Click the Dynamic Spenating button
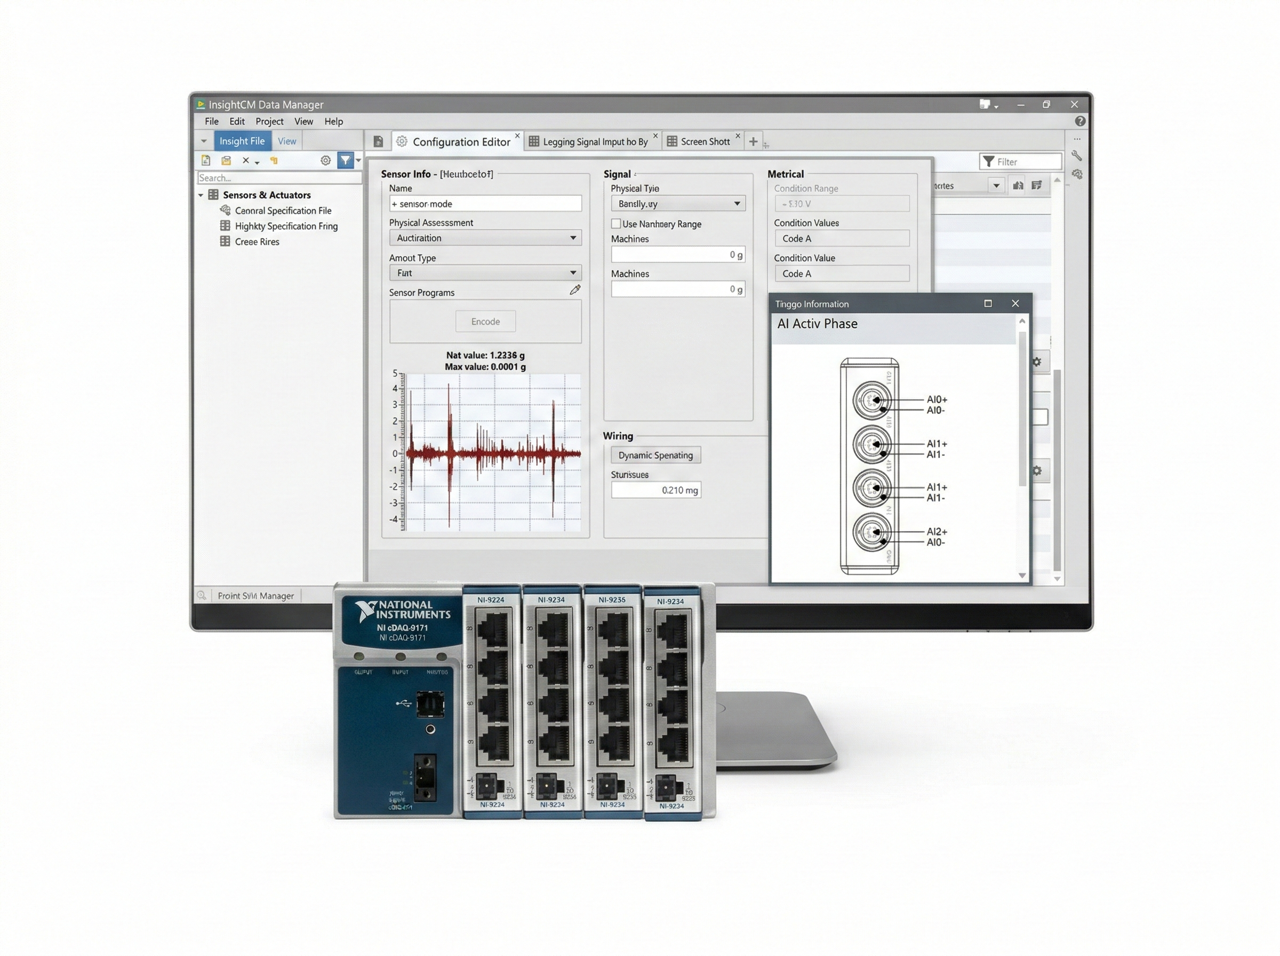The image size is (1280, 956). pos(655,455)
